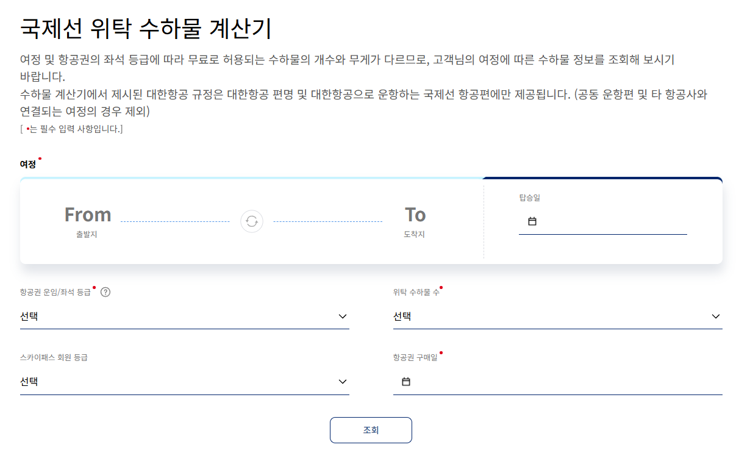Click the chevron on the 위탁 수하물 수 dropdown
Viewport: 739px width, 464px height.
coord(715,316)
